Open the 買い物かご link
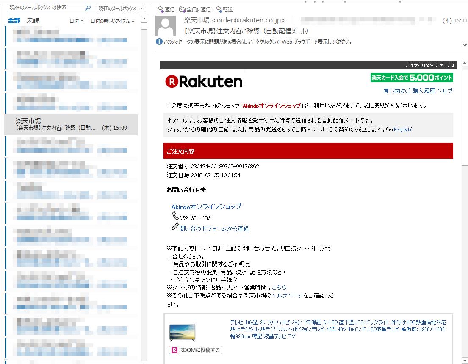This screenshot has width=468, height=364. [397, 91]
